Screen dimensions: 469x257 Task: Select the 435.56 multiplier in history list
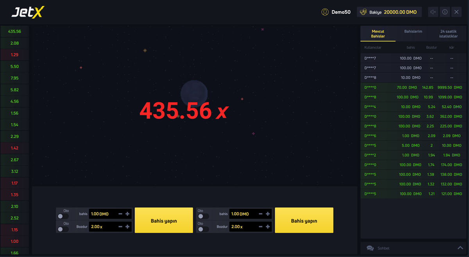pyautogui.click(x=14, y=31)
